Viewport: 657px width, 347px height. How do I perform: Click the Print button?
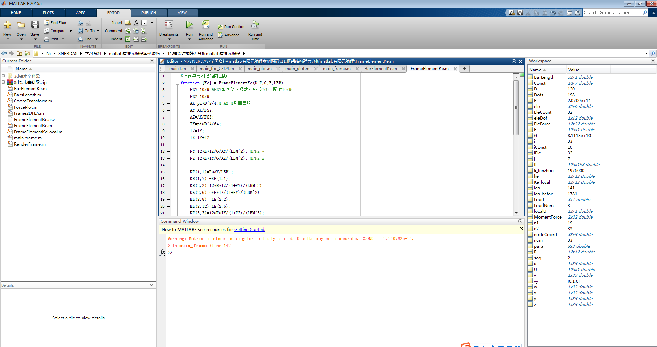point(51,39)
